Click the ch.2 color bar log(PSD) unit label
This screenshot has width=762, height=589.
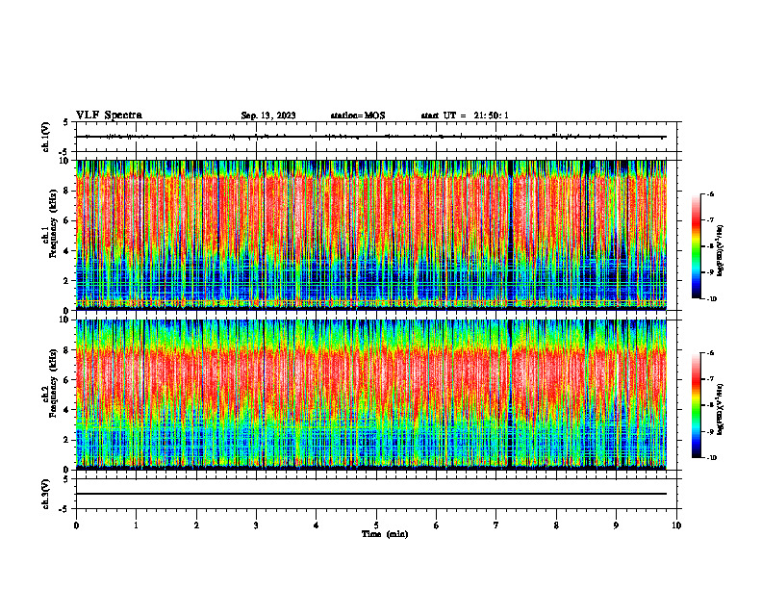(722, 410)
